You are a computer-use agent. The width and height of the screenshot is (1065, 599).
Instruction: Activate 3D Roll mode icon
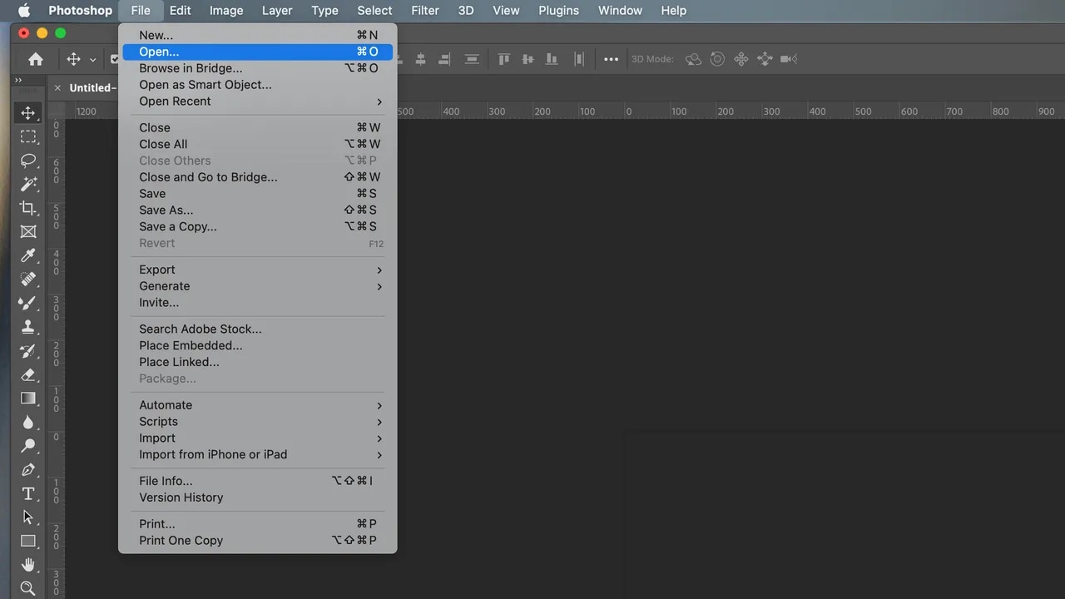pos(717,59)
